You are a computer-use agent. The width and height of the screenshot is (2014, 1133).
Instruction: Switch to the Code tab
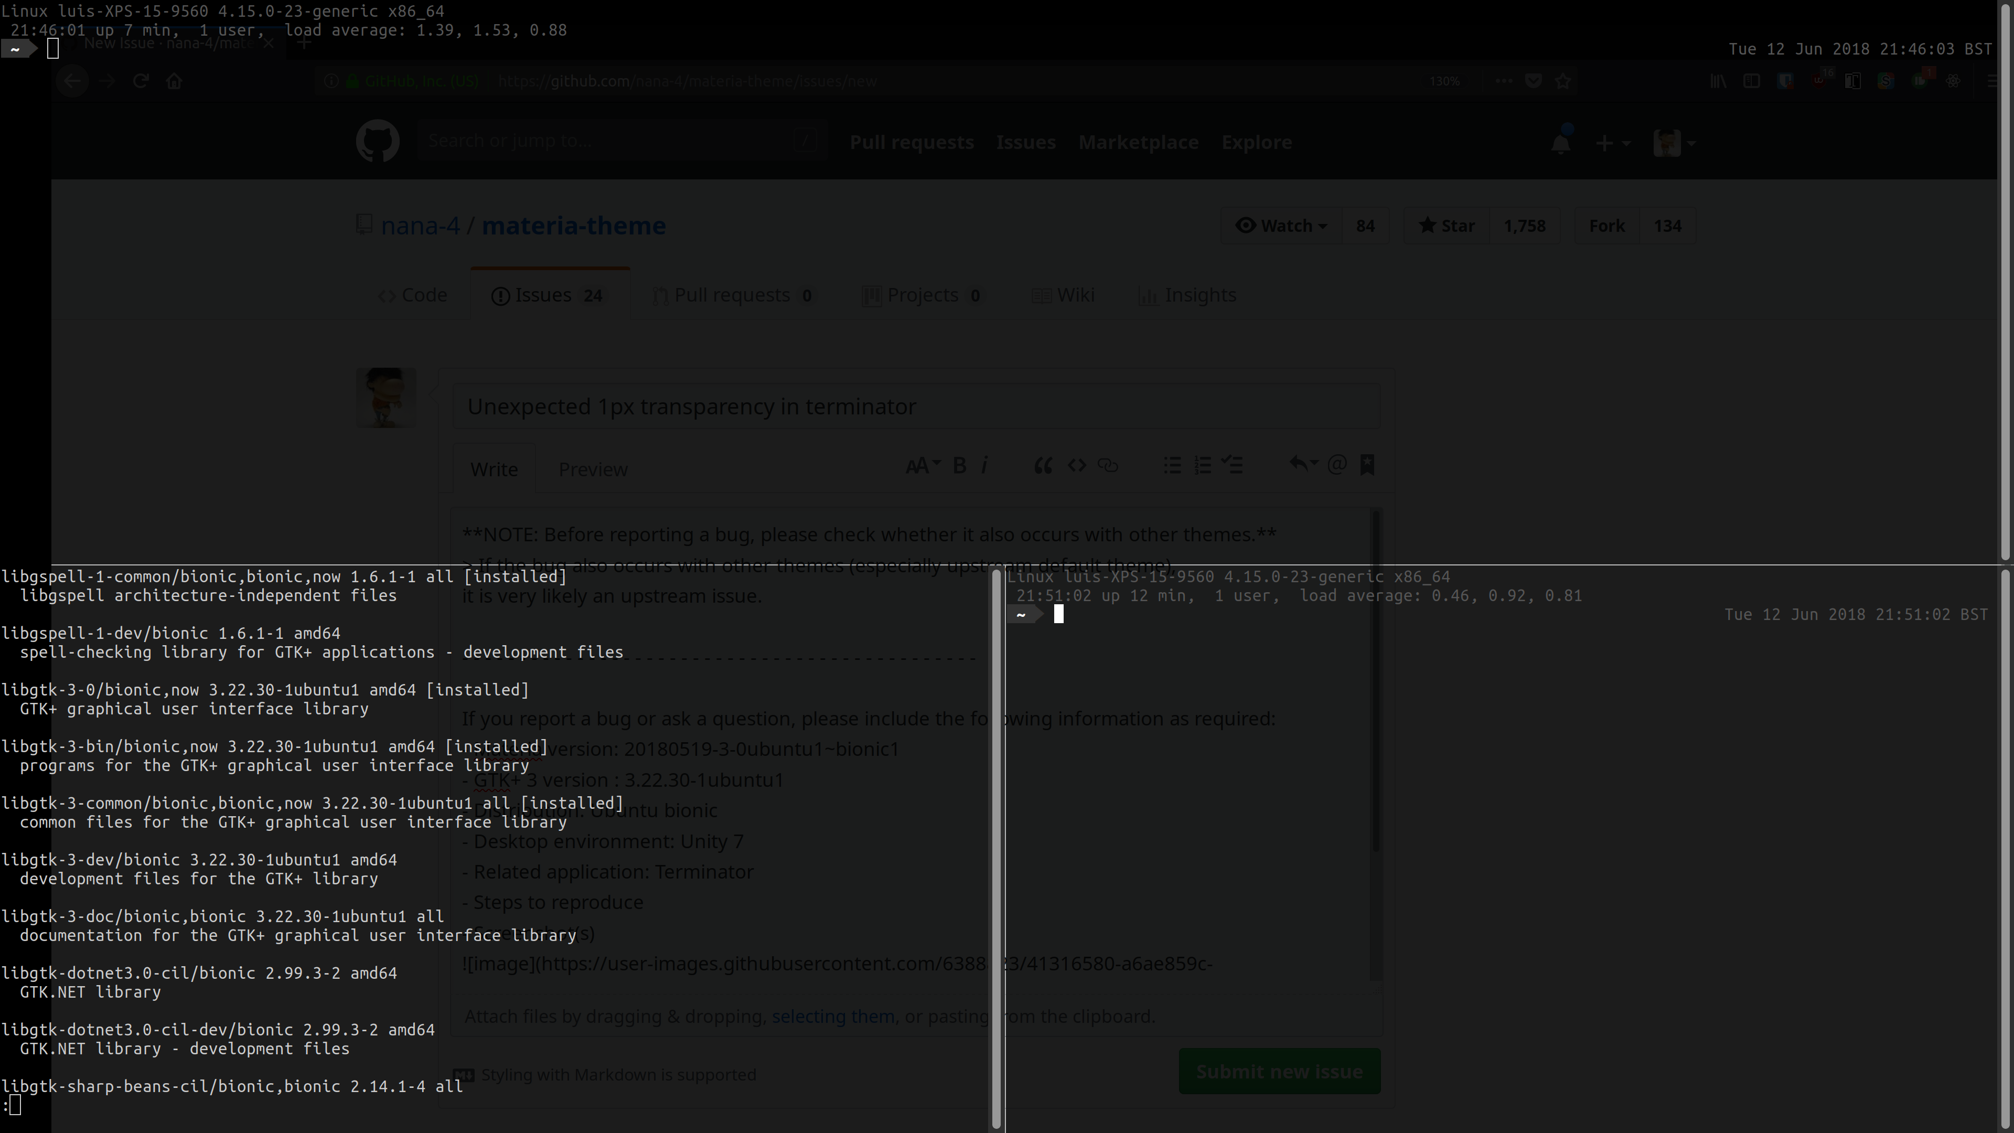(x=413, y=295)
